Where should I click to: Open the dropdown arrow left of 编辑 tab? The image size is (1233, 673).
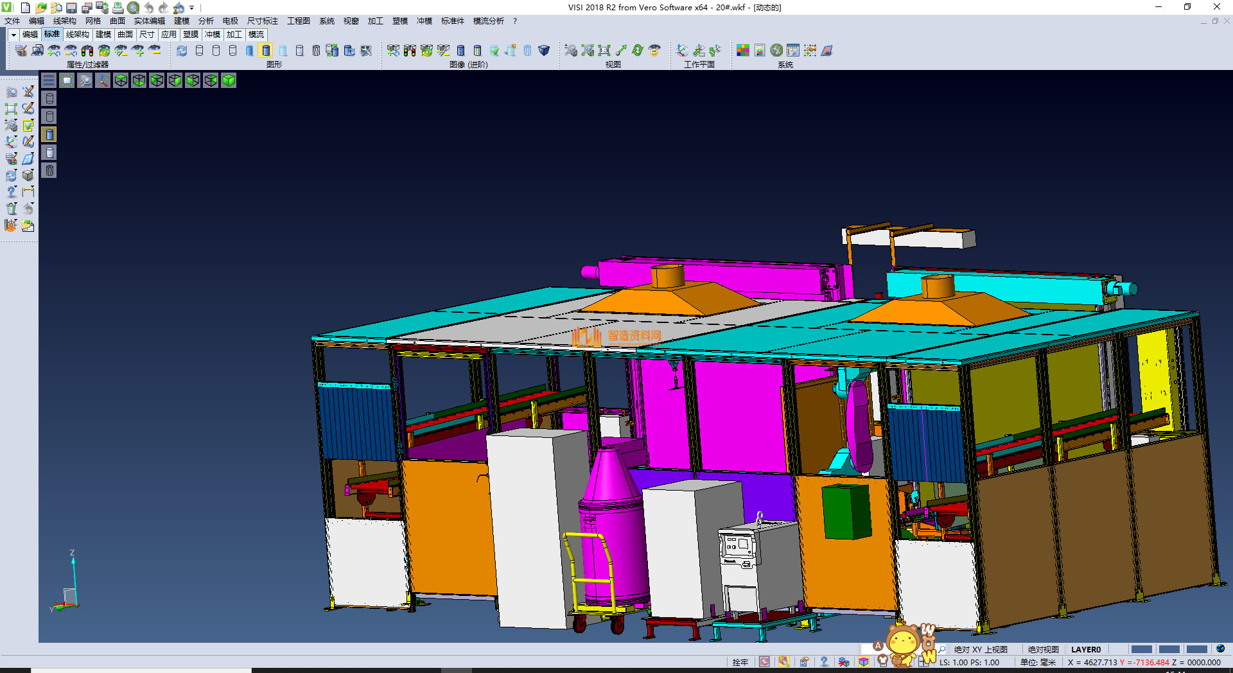point(13,35)
